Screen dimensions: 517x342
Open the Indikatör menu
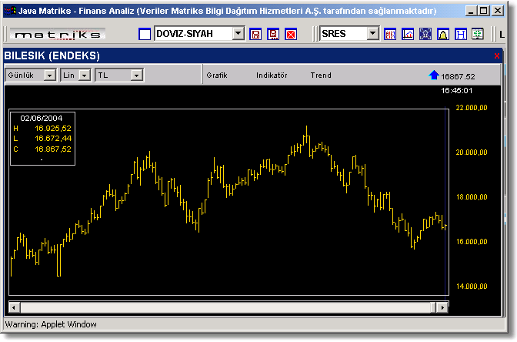click(272, 75)
